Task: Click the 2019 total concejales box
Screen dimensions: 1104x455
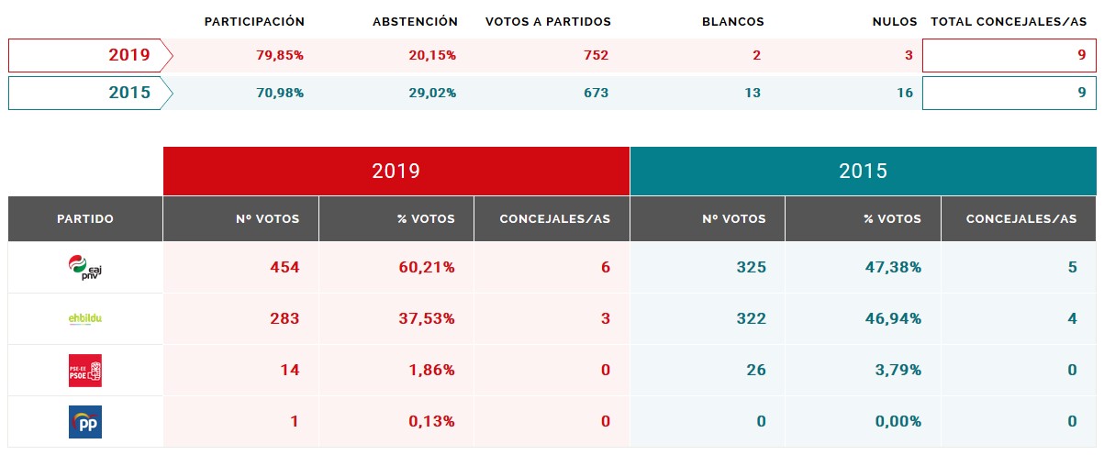Action: click(1009, 55)
